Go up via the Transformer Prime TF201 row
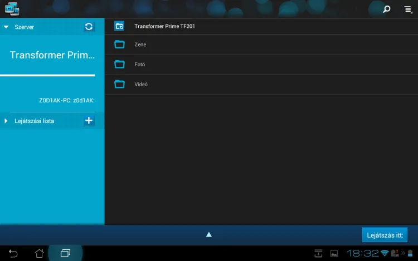 pyautogui.click(x=164, y=26)
